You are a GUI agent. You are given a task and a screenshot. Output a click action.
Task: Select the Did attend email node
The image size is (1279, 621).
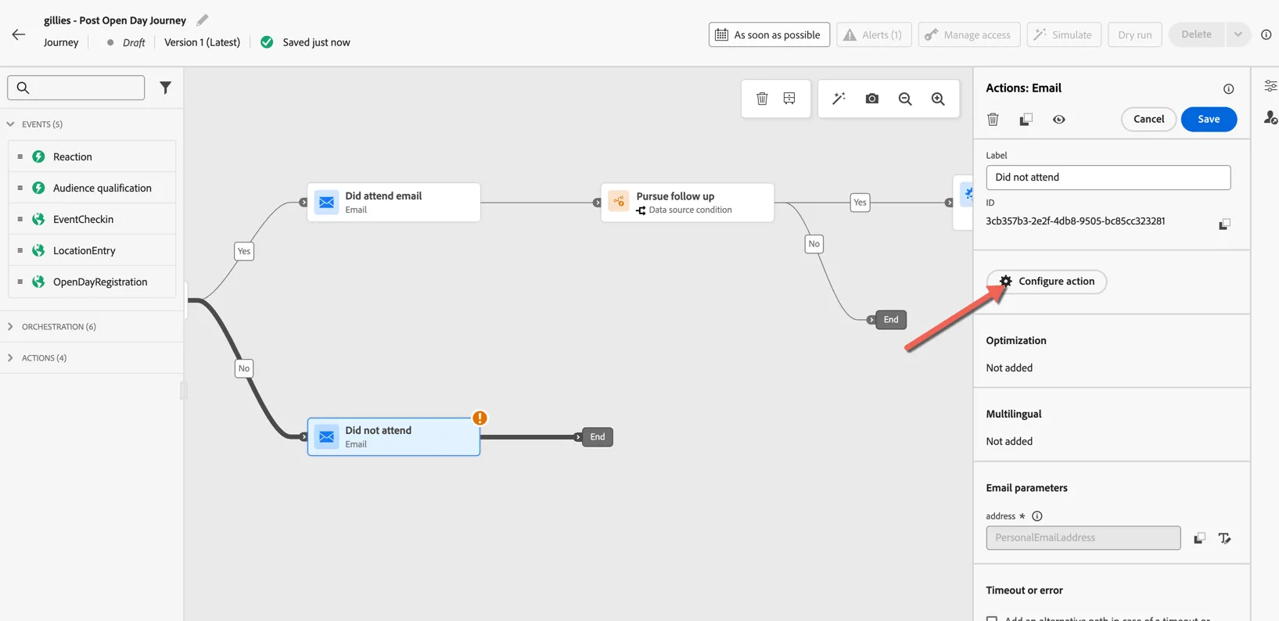point(393,203)
